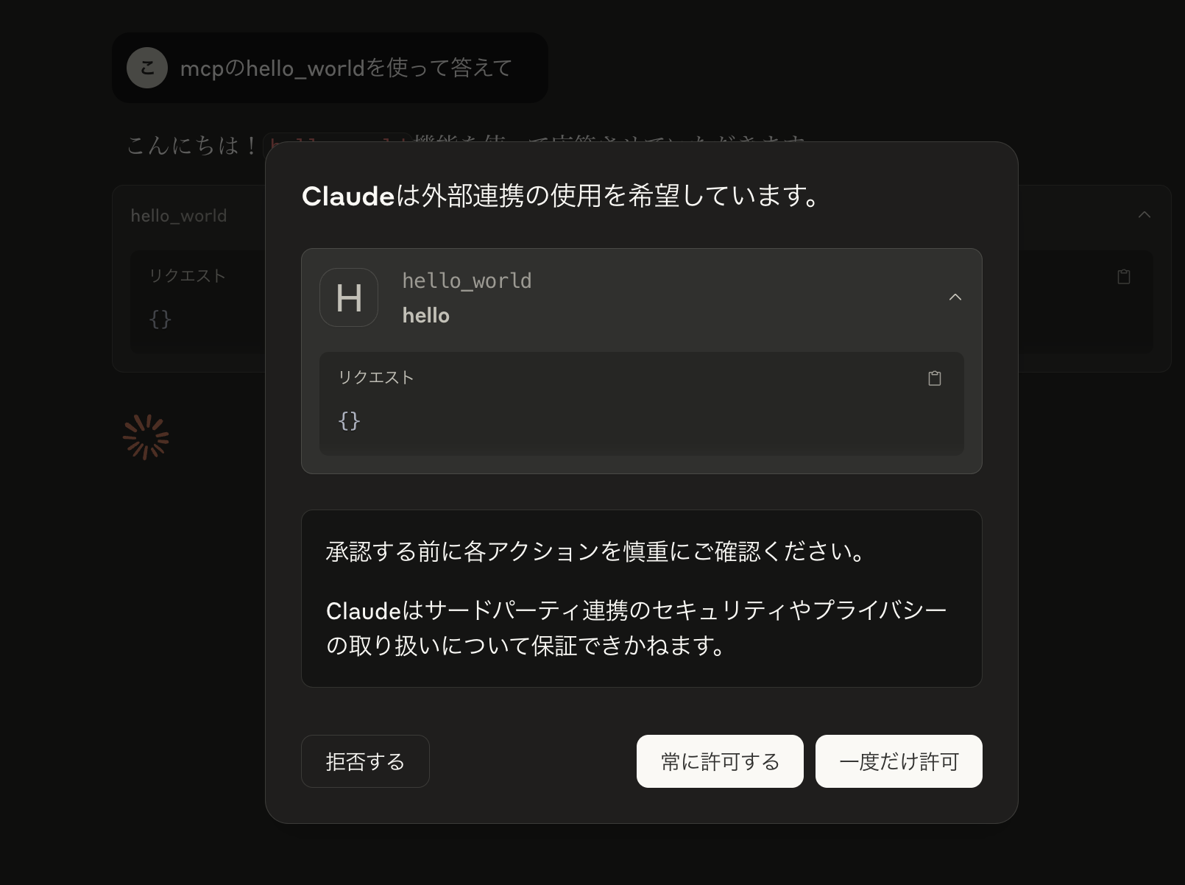Viewport: 1185px width, 885px height.
Task: Deny the tool request with 拒否する
Action: (x=365, y=761)
